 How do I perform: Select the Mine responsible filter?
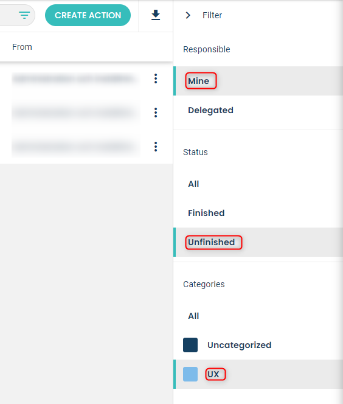tap(198, 81)
